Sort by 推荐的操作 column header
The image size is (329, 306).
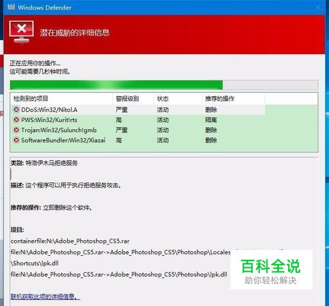[234, 99]
